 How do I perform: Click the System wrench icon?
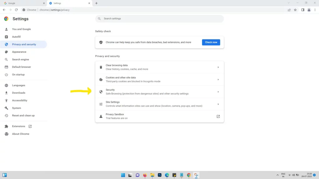(x=6, y=108)
